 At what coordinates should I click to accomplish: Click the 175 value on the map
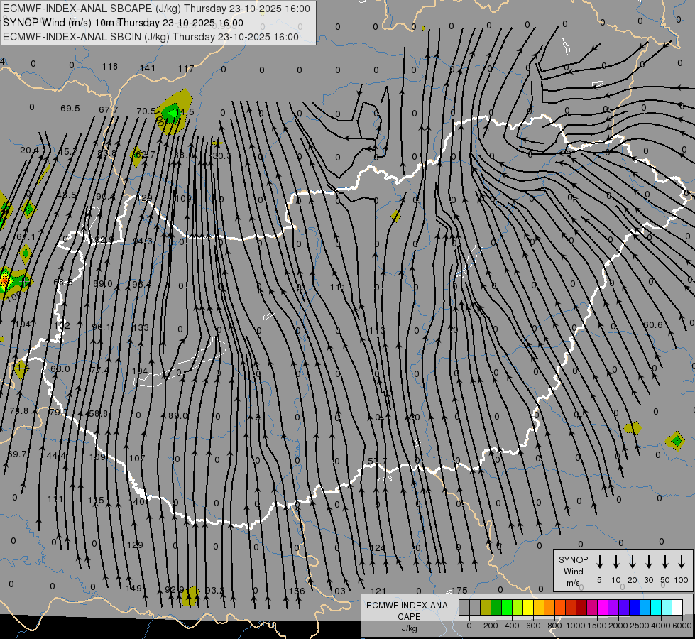459,591
